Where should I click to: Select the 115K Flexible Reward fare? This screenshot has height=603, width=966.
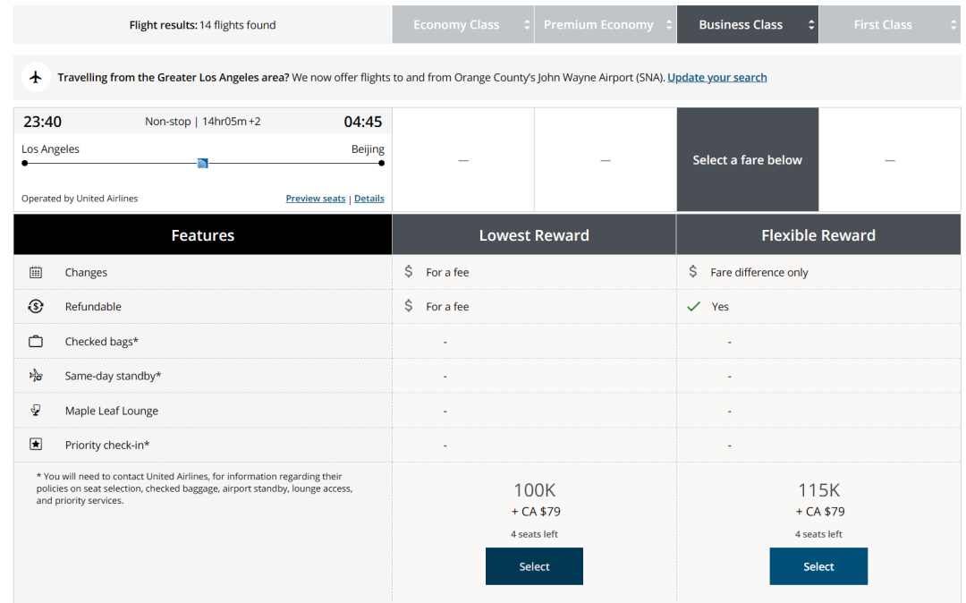click(x=818, y=566)
